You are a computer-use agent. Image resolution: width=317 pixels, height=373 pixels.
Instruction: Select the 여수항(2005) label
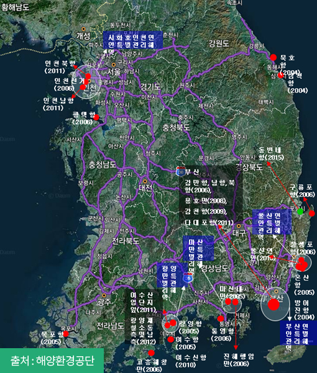pos(186,343)
